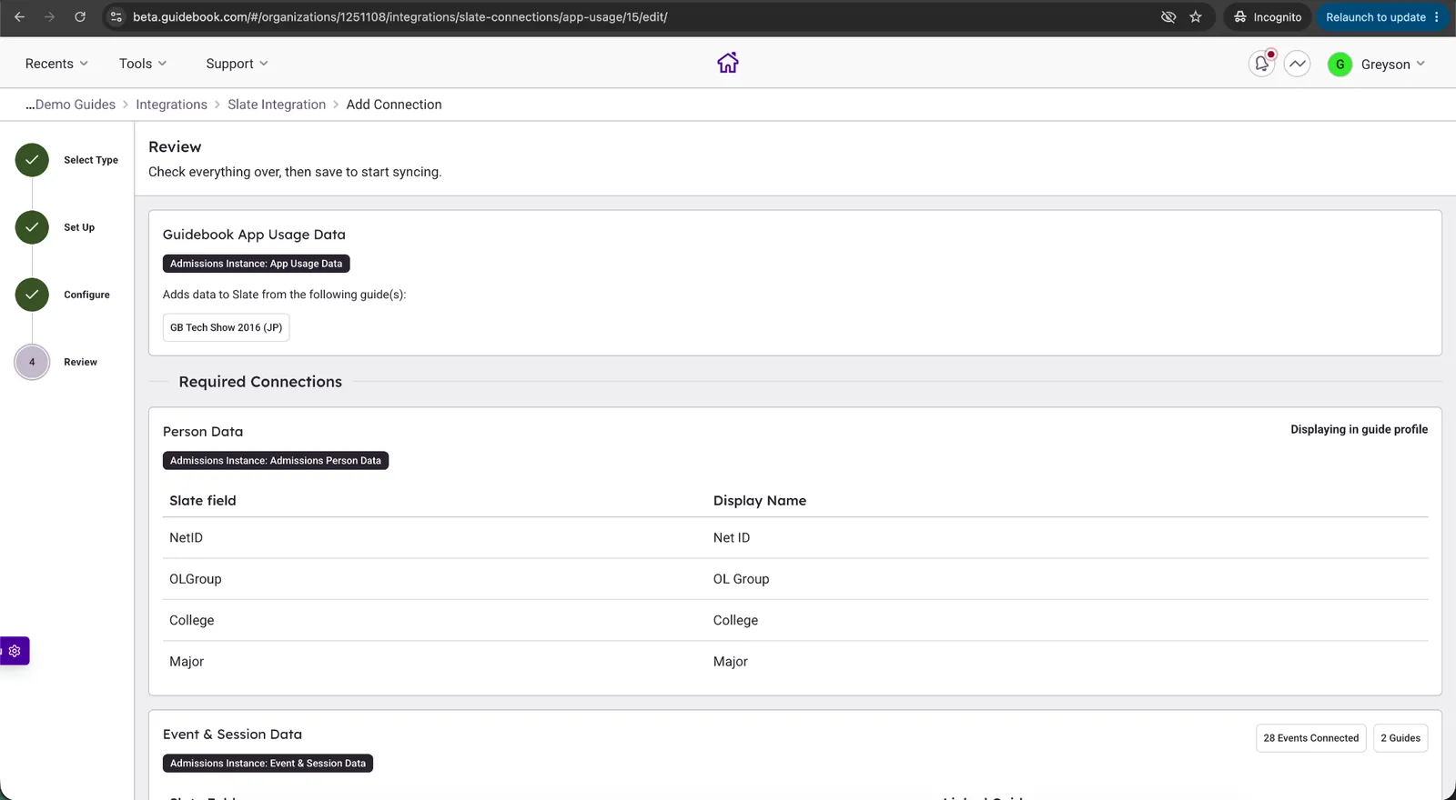Go forward in browser history
Image resolution: width=1456 pixels, height=800 pixels.
click(50, 16)
